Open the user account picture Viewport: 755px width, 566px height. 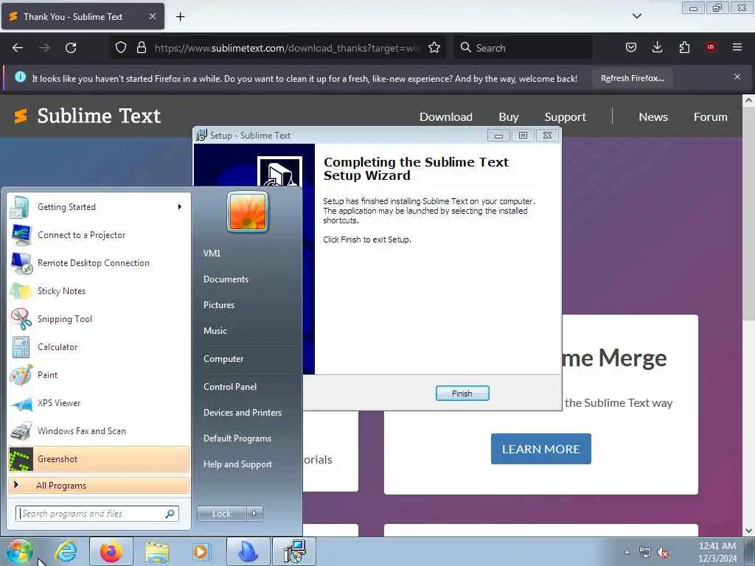coord(248,212)
